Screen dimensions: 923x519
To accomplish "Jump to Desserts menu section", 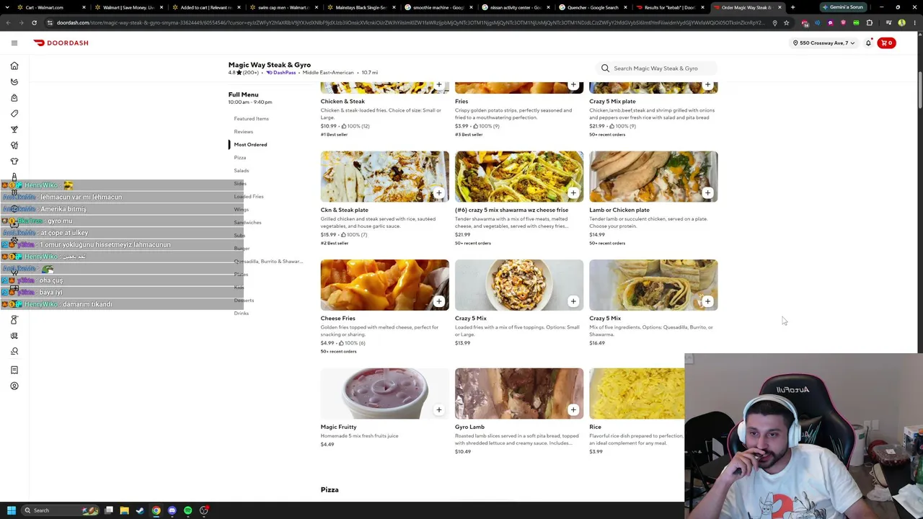I will tap(244, 300).
